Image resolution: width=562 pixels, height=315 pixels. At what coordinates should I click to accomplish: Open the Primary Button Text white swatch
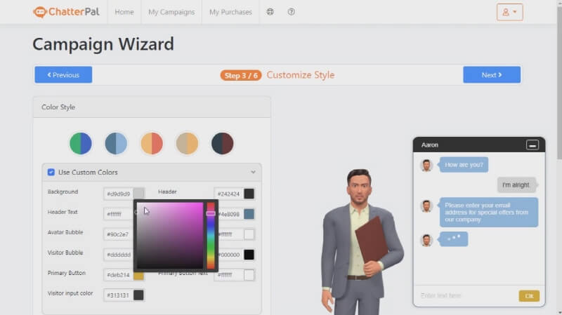(249, 275)
